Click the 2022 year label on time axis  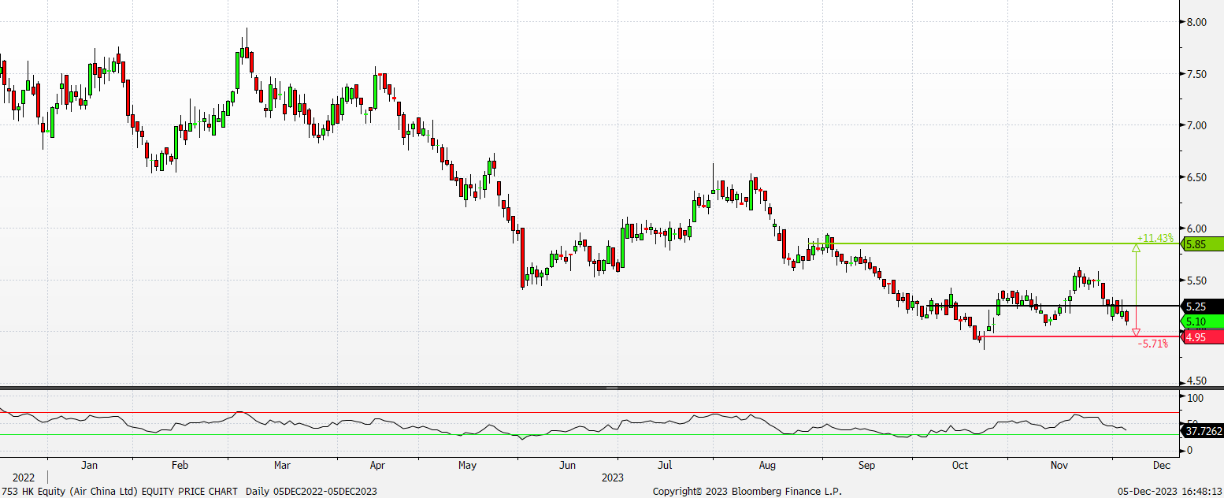point(23,478)
